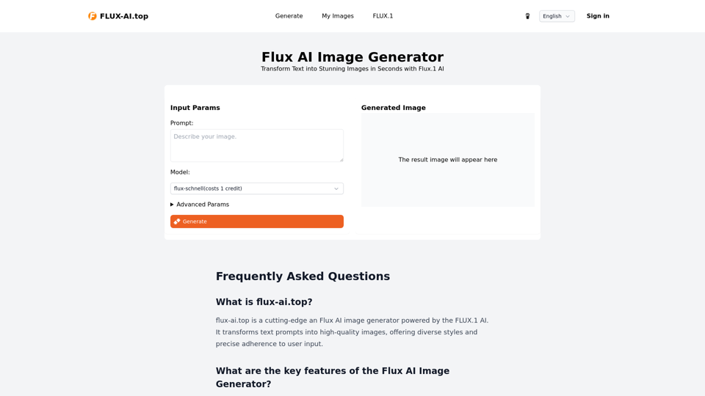705x396 pixels.
Task: Open the Generate navigation item
Action: click(x=289, y=16)
